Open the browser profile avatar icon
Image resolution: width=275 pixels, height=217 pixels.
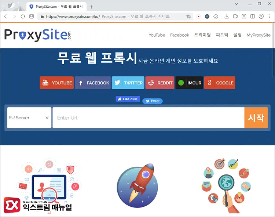coord(261,17)
